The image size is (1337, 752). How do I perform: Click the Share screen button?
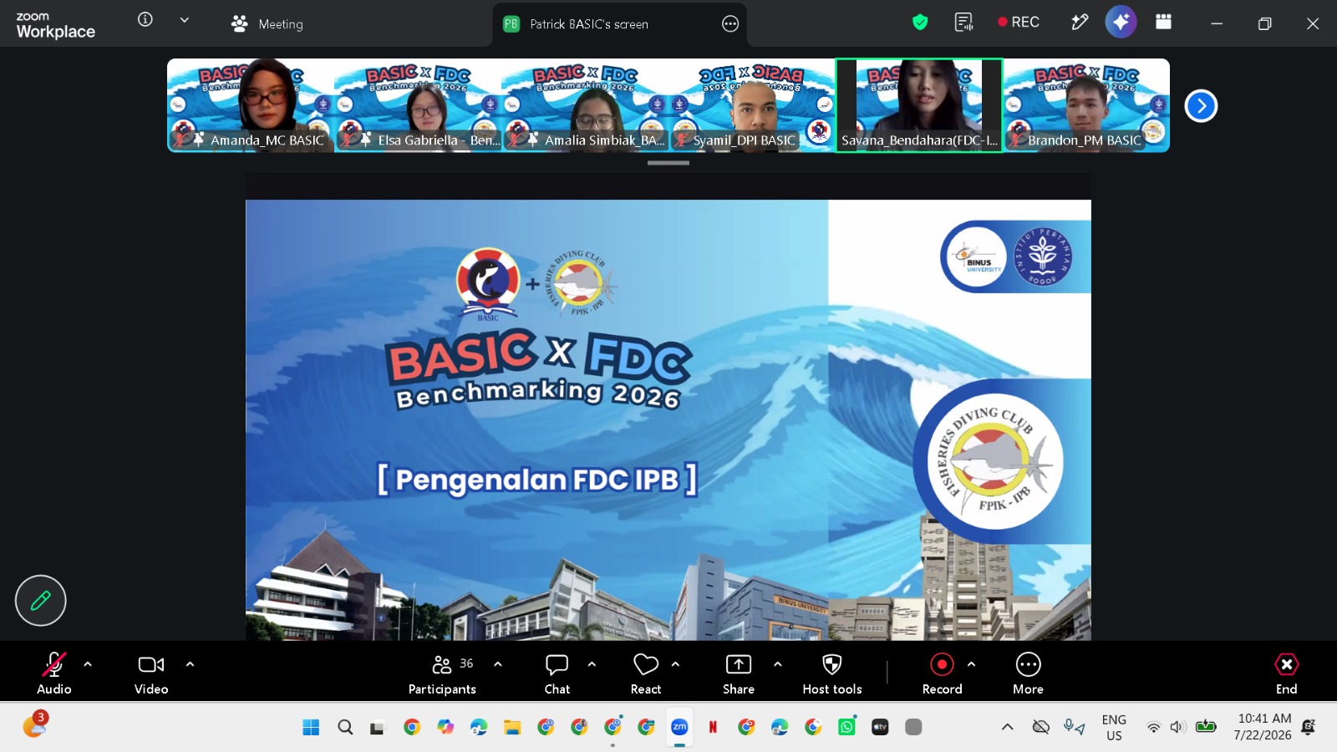tap(739, 673)
